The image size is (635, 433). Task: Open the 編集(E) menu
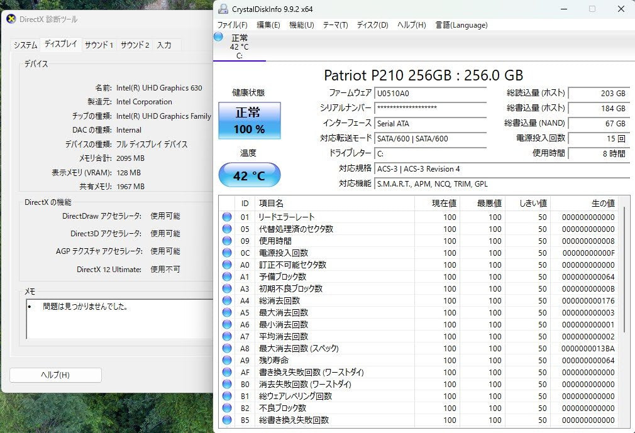[268, 25]
